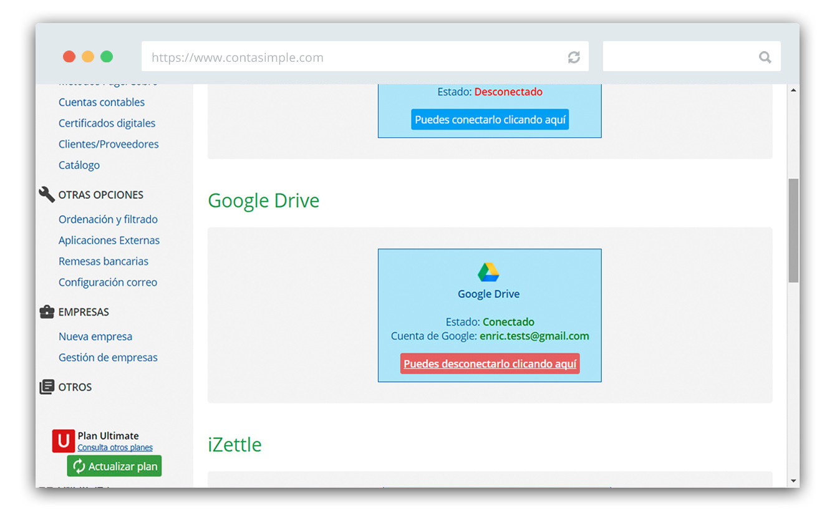Open Cuentas contables in sidebar
The width and height of the screenshot is (827, 517).
(x=102, y=102)
